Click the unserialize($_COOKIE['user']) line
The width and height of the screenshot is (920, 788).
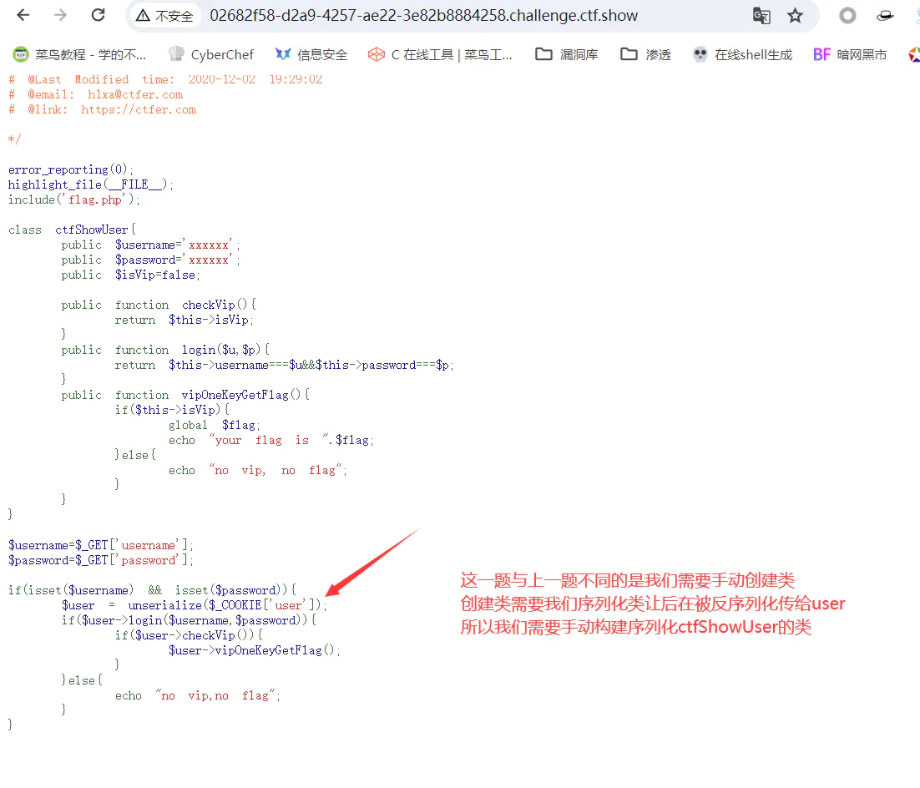click(195, 605)
